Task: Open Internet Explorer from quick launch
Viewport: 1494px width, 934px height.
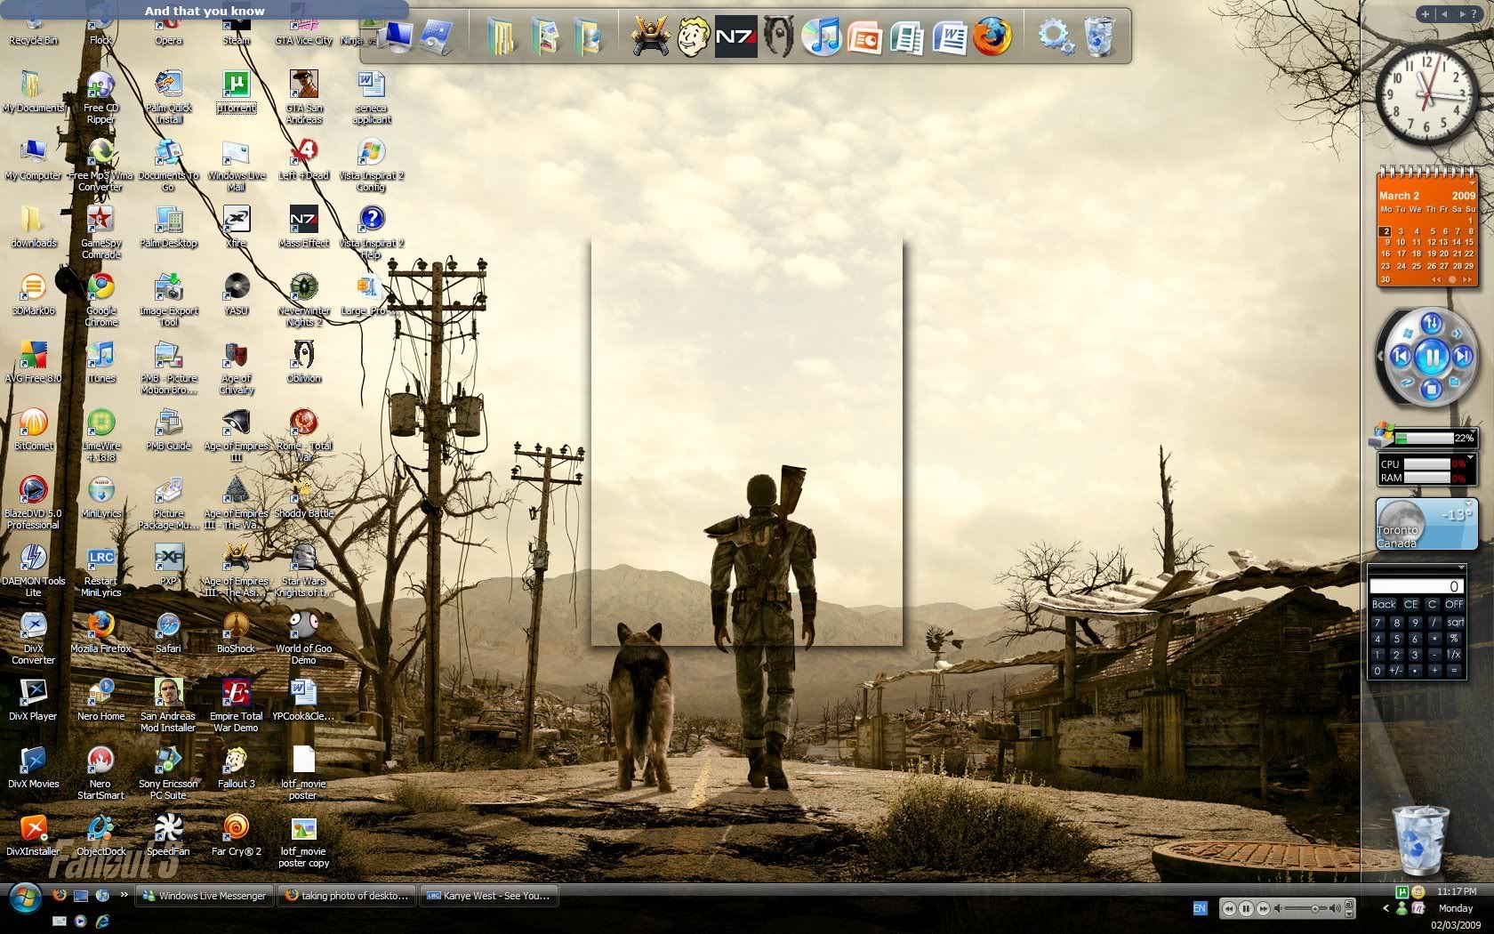Action: [102, 922]
